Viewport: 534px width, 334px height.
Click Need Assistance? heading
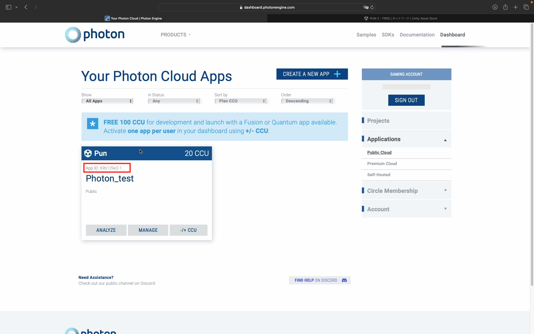coord(96,277)
